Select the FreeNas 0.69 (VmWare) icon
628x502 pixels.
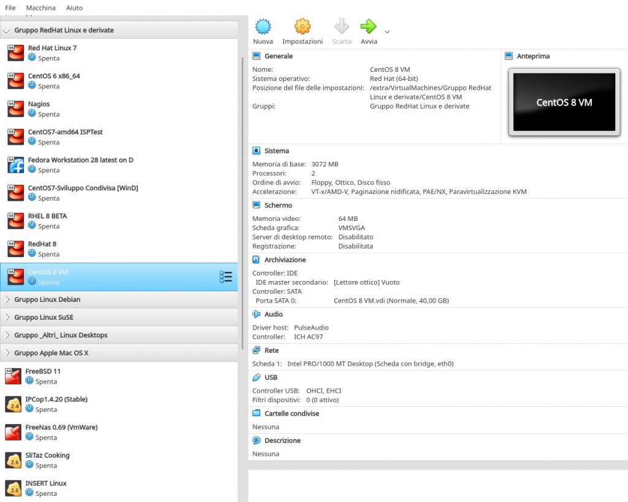[13, 432]
